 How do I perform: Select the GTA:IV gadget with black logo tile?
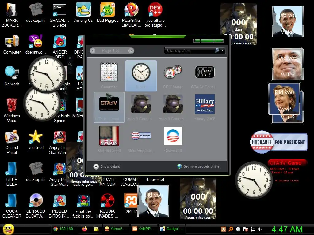[109, 107]
